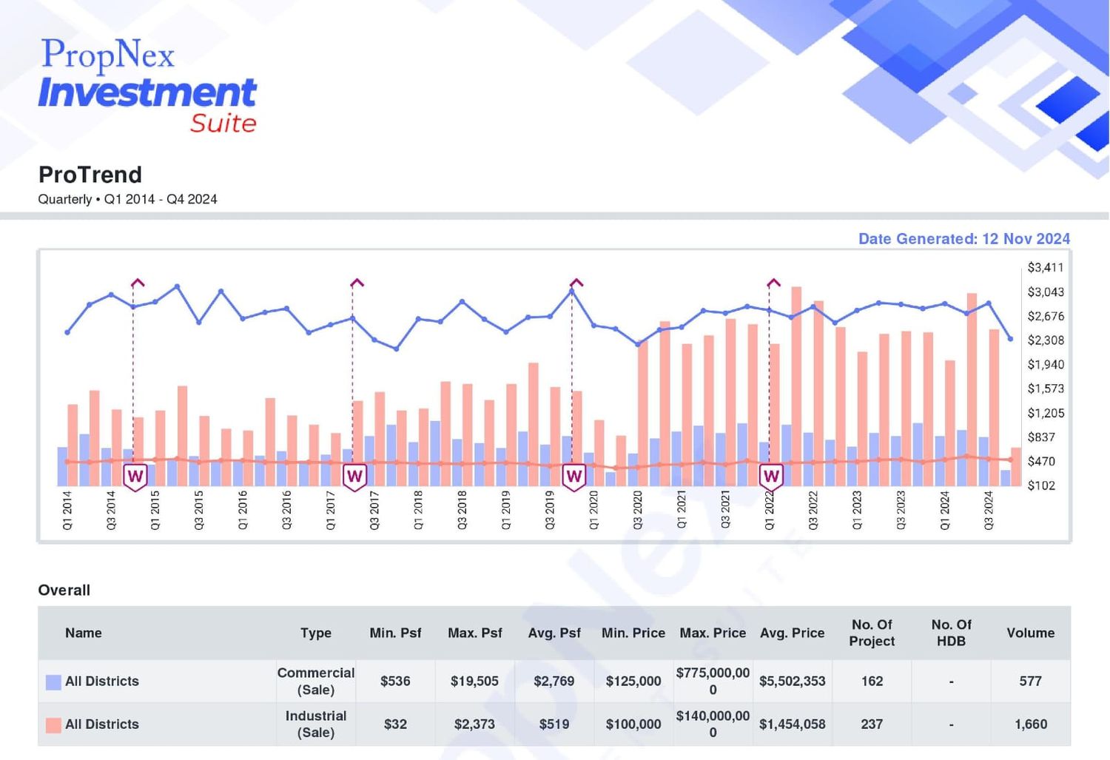Click the Volume column header
This screenshot has width=1110, height=760.
tap(1030, 633)
